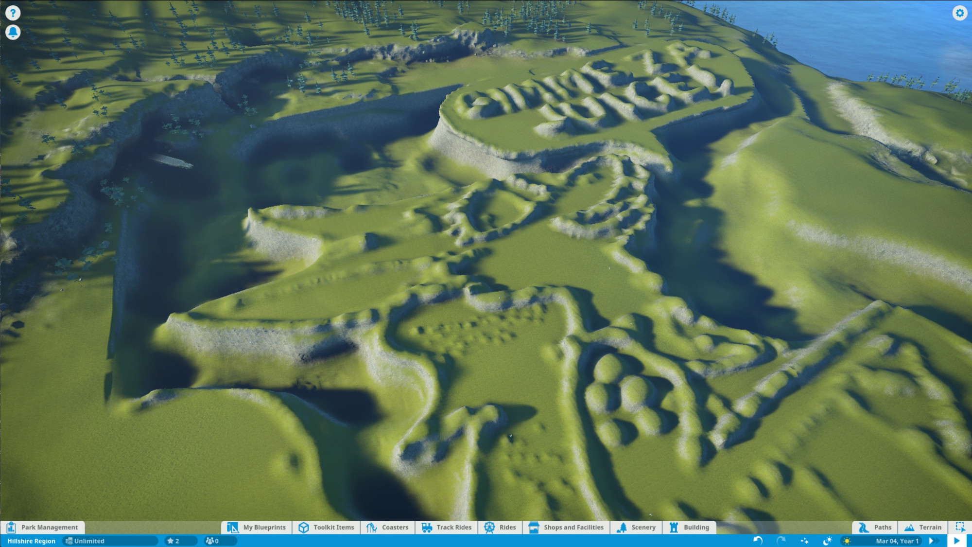Open the notifications bell icon
The width and height of the screenshot is (972, 547).
tap(13, 32)
